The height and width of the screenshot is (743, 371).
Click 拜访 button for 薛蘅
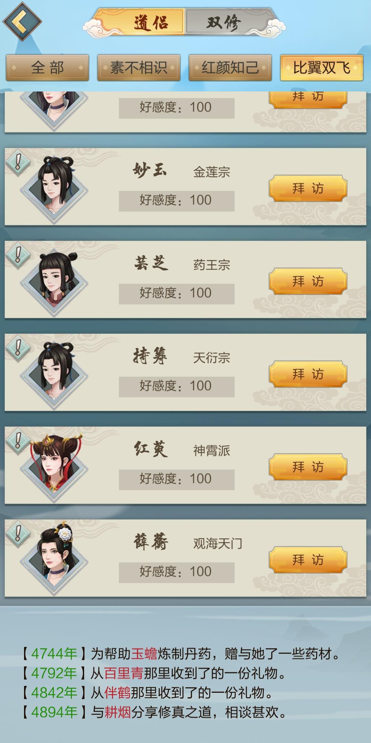click(x=308, y=560)
